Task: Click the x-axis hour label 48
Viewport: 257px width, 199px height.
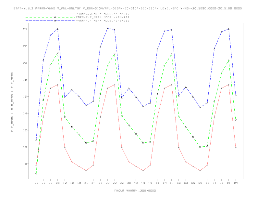Action: [150, 183]
